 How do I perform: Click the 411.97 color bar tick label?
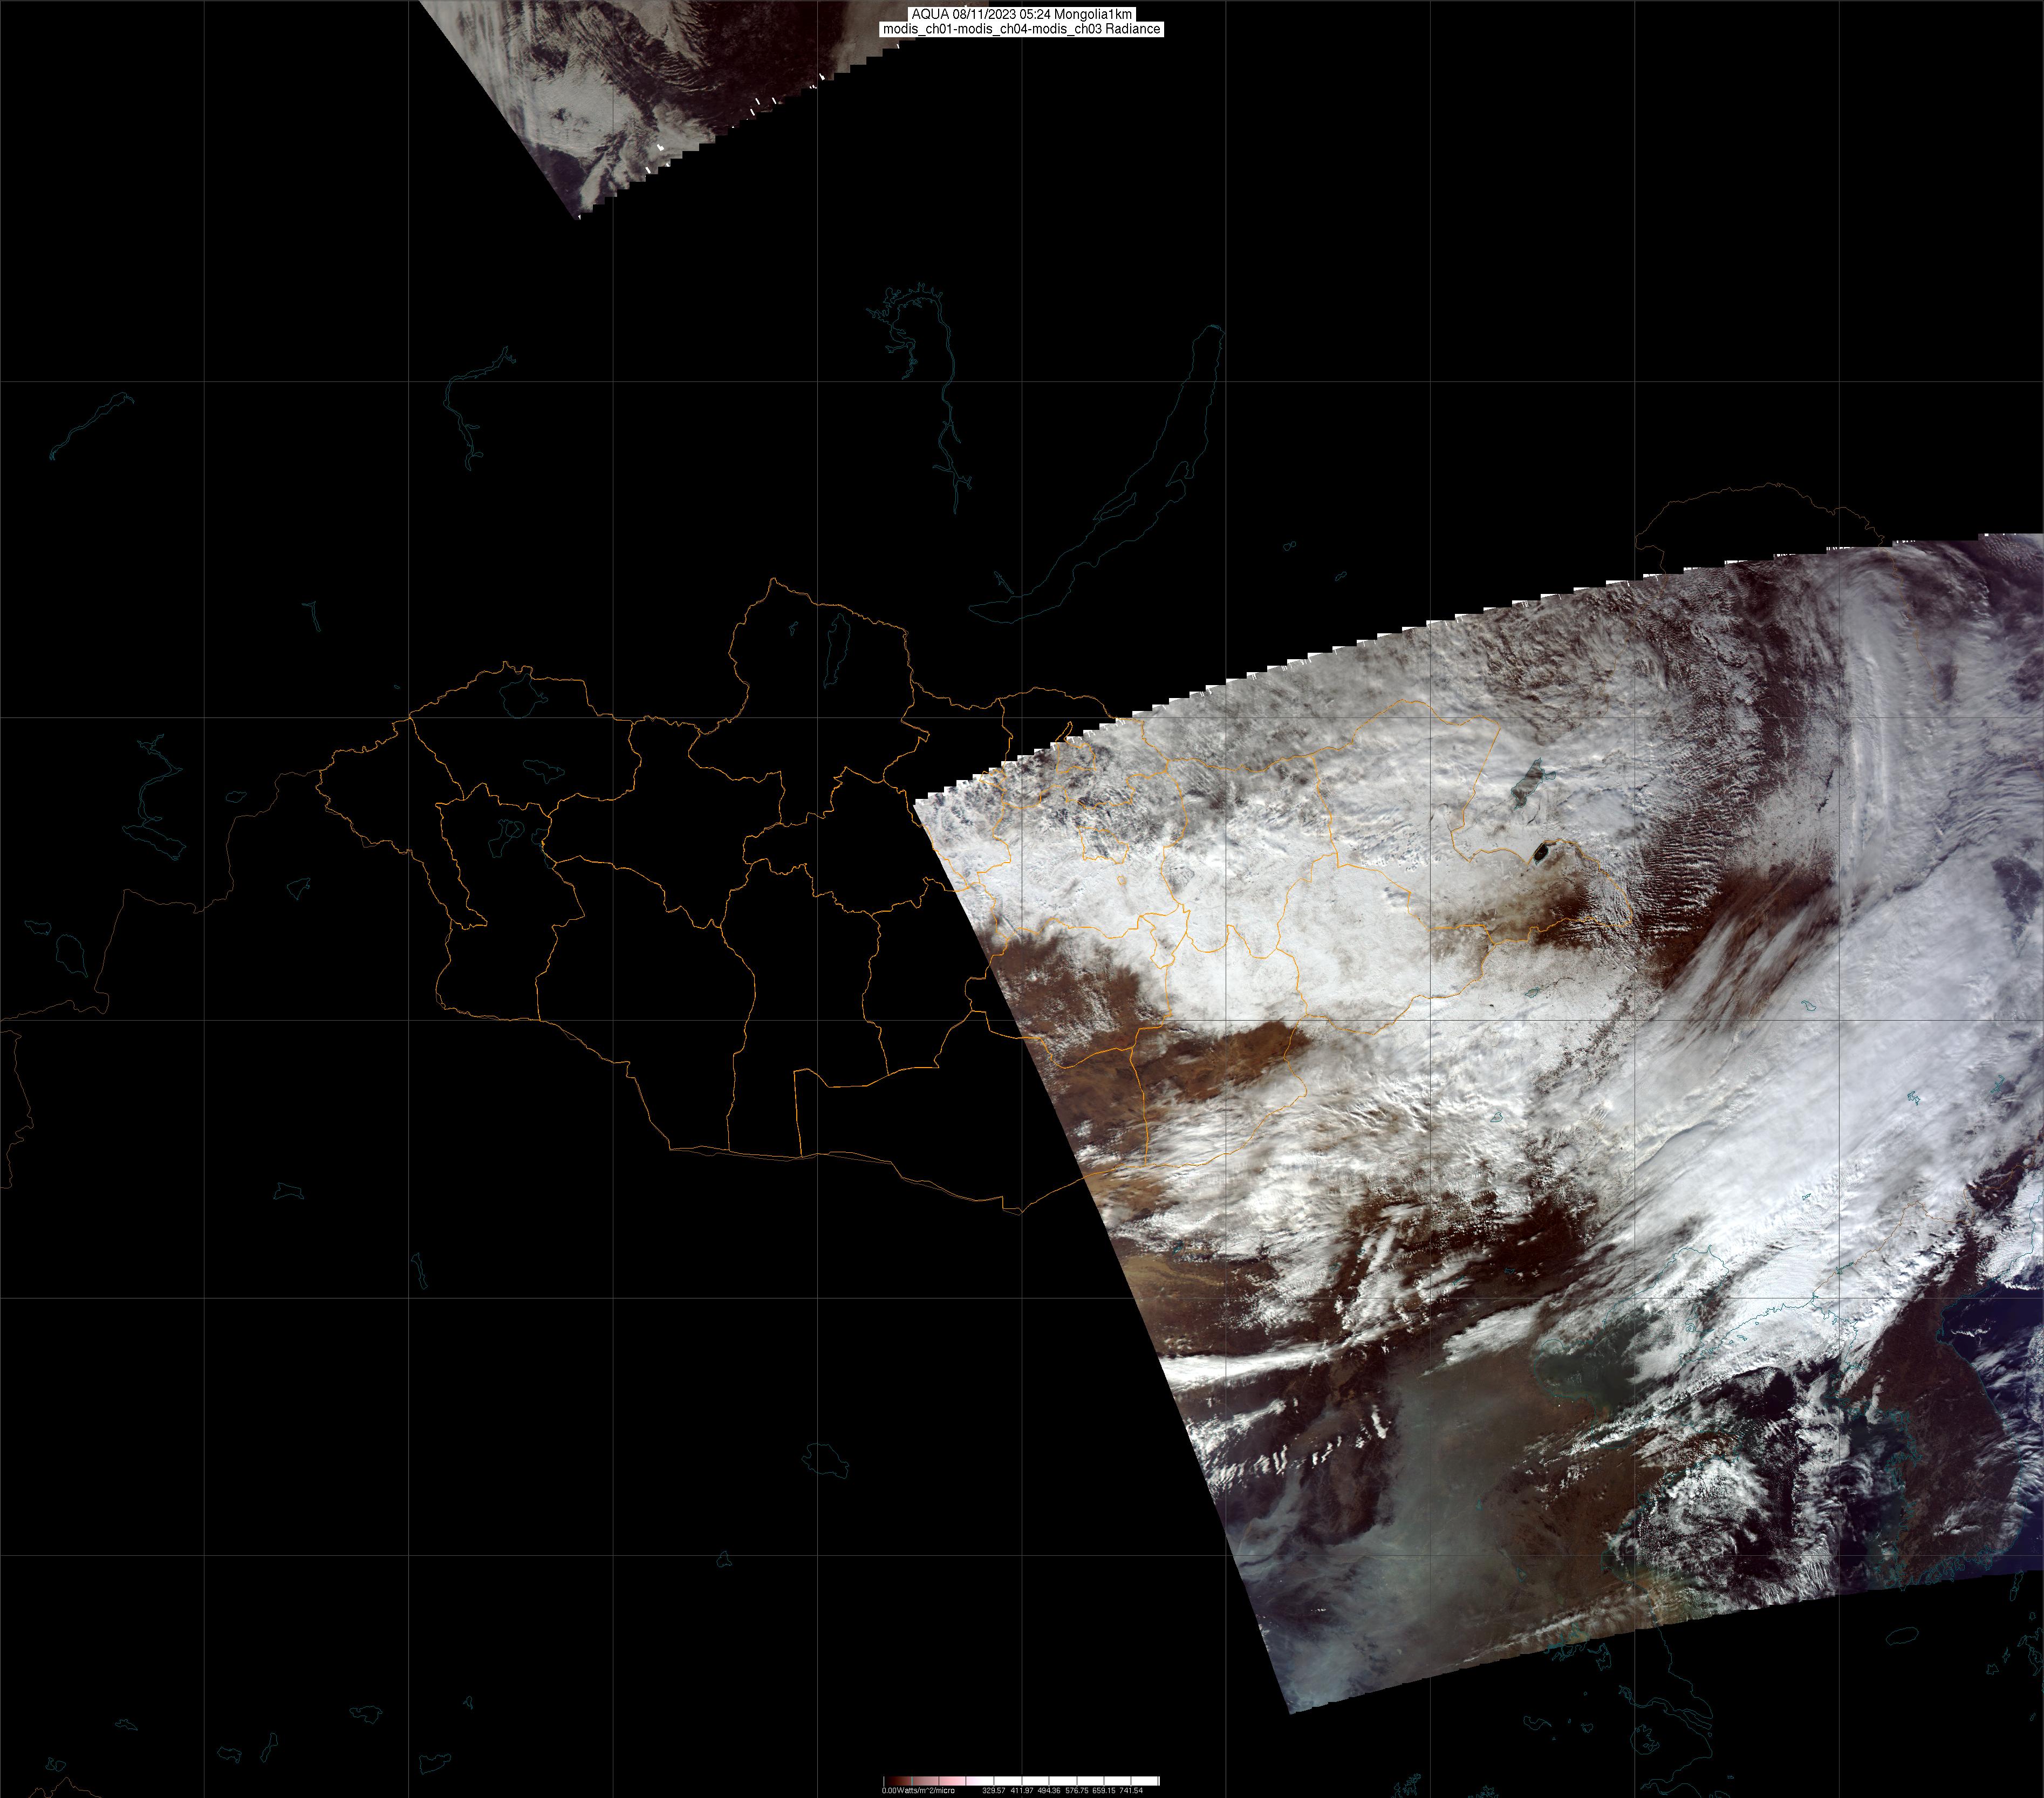(1022, 1791)
